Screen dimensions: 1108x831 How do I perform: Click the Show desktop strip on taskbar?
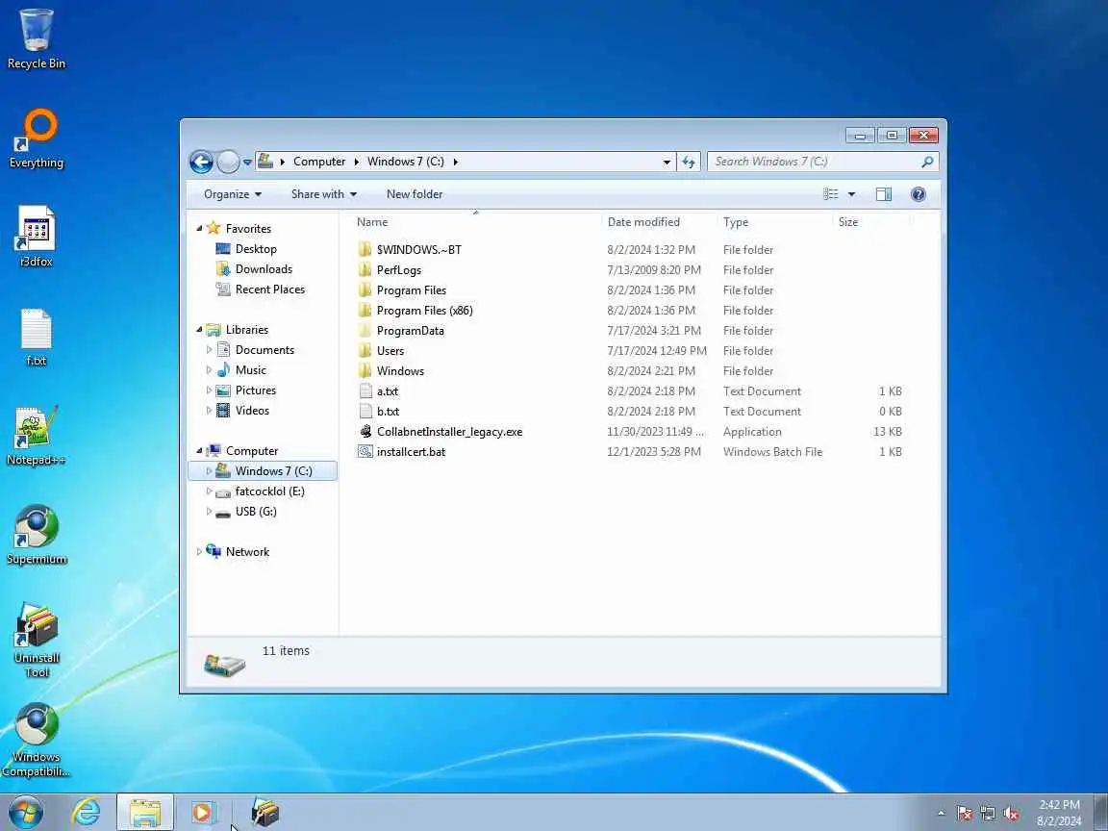point(1102,813)
